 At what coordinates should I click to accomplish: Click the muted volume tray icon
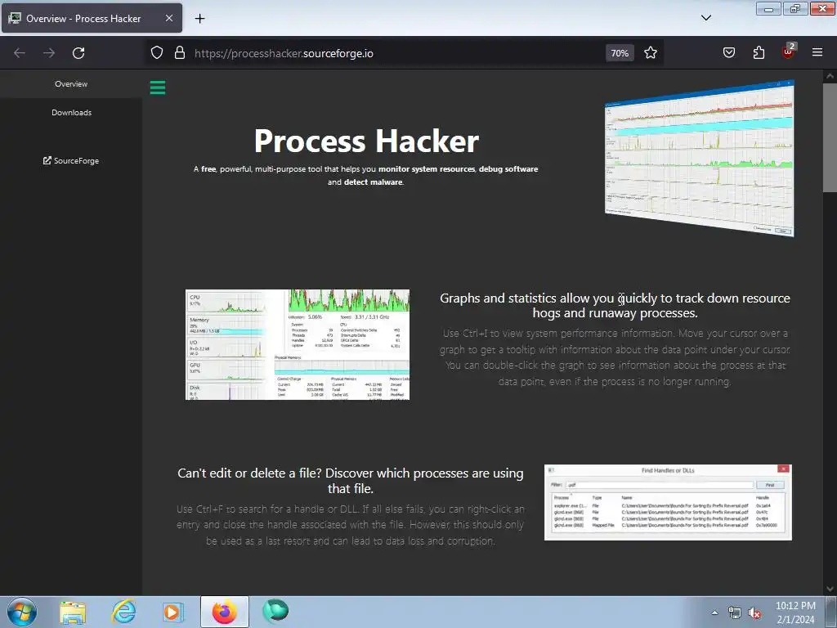754,613
